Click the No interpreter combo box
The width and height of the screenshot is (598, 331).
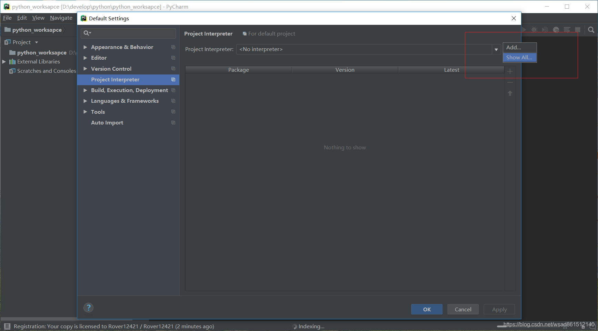[368, 49]
